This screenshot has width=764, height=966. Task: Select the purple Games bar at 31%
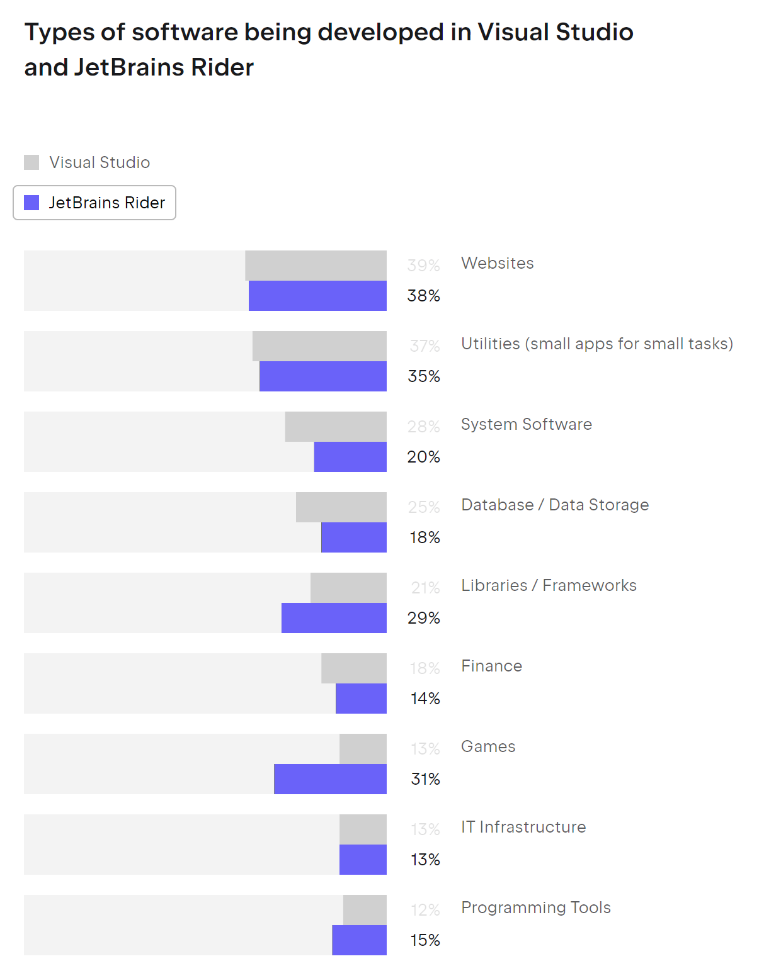tap(330, 779)
